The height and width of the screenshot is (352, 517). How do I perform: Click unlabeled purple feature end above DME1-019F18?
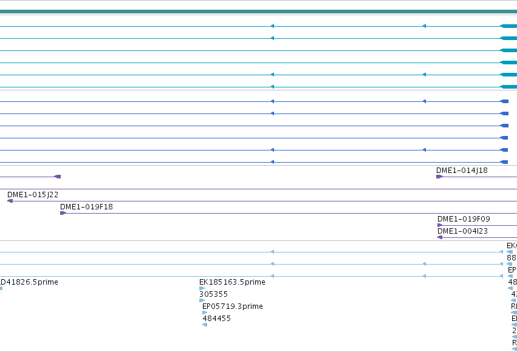[58, 177]
